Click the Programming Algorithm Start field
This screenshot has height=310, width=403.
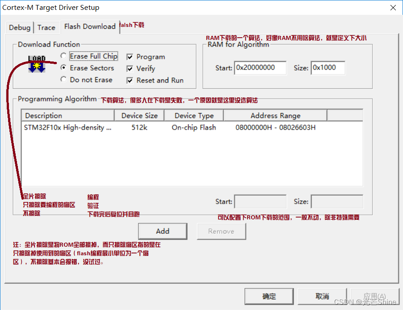point(260,201)
